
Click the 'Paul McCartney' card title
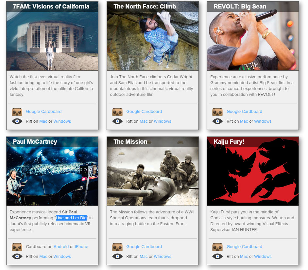click(x=35, y=142)
